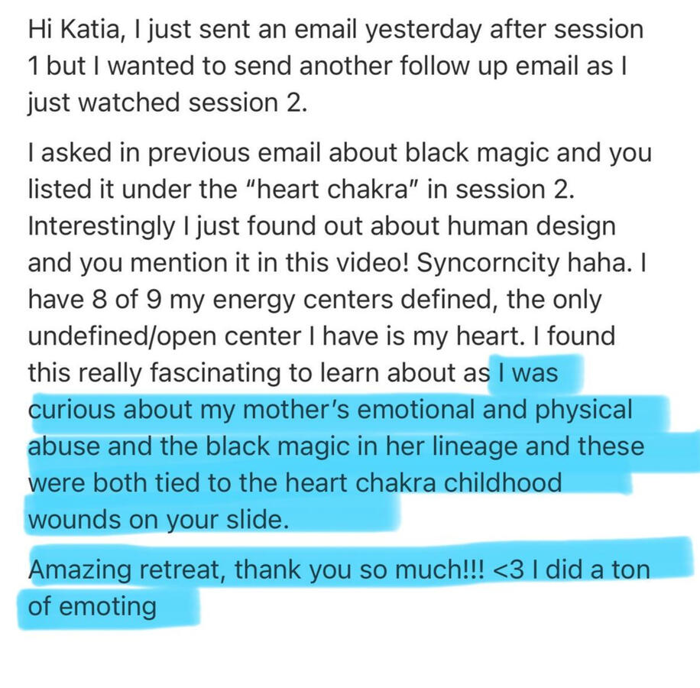Click the highlighted words "of emoting"
This screenshot has width=700, height=688.
pos(92,607)
